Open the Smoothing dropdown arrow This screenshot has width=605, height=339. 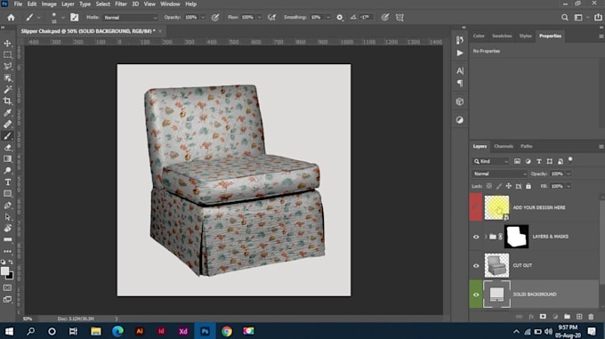point(328,18)
